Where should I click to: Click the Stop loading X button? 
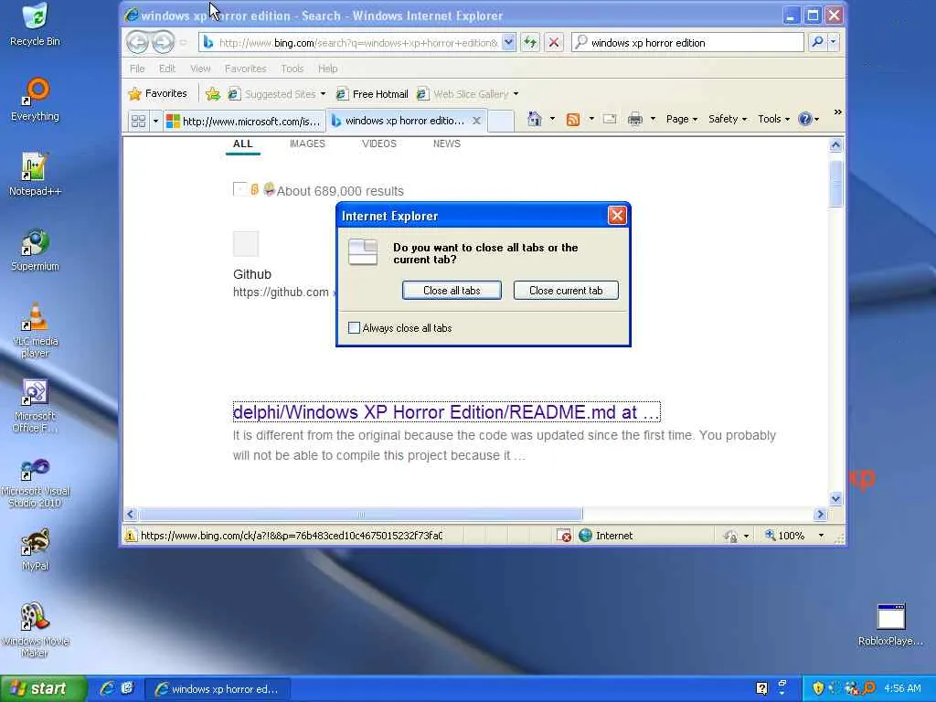pos(554,42)
